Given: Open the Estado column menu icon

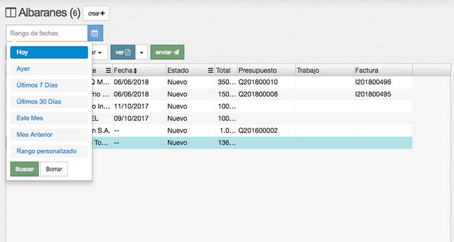Looking at the screenshot, I should (211, 70).
